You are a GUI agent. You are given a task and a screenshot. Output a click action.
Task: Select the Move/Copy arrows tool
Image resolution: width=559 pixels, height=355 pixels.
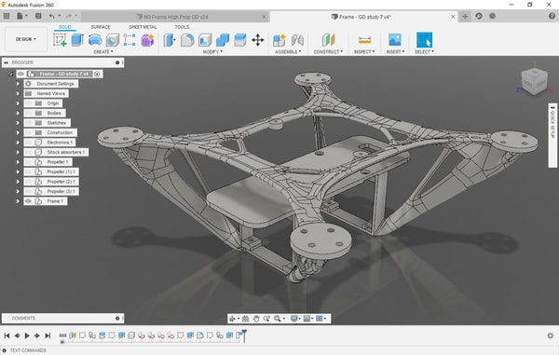pyautogui.click(x=258, y=40)
